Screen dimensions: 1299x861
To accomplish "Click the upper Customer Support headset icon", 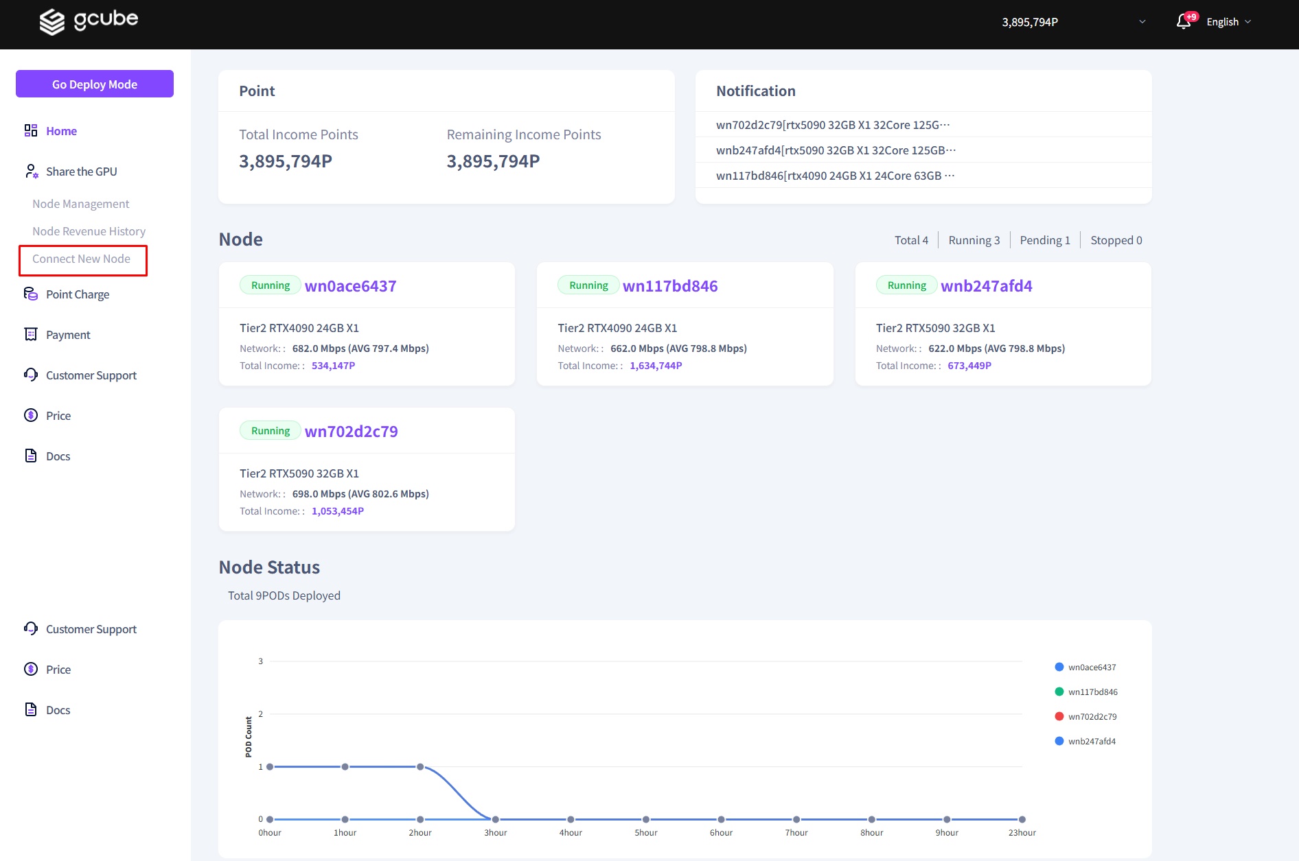I will (31, 375).
